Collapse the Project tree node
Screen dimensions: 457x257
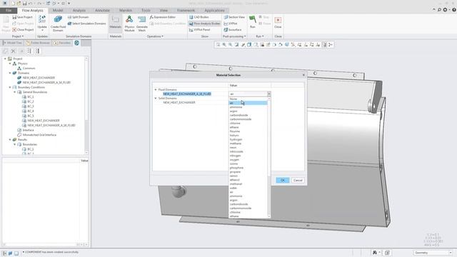pos(5,59)
